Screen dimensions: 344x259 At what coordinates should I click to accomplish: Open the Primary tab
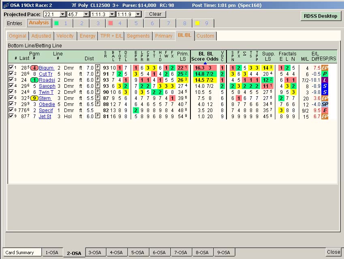164,36
